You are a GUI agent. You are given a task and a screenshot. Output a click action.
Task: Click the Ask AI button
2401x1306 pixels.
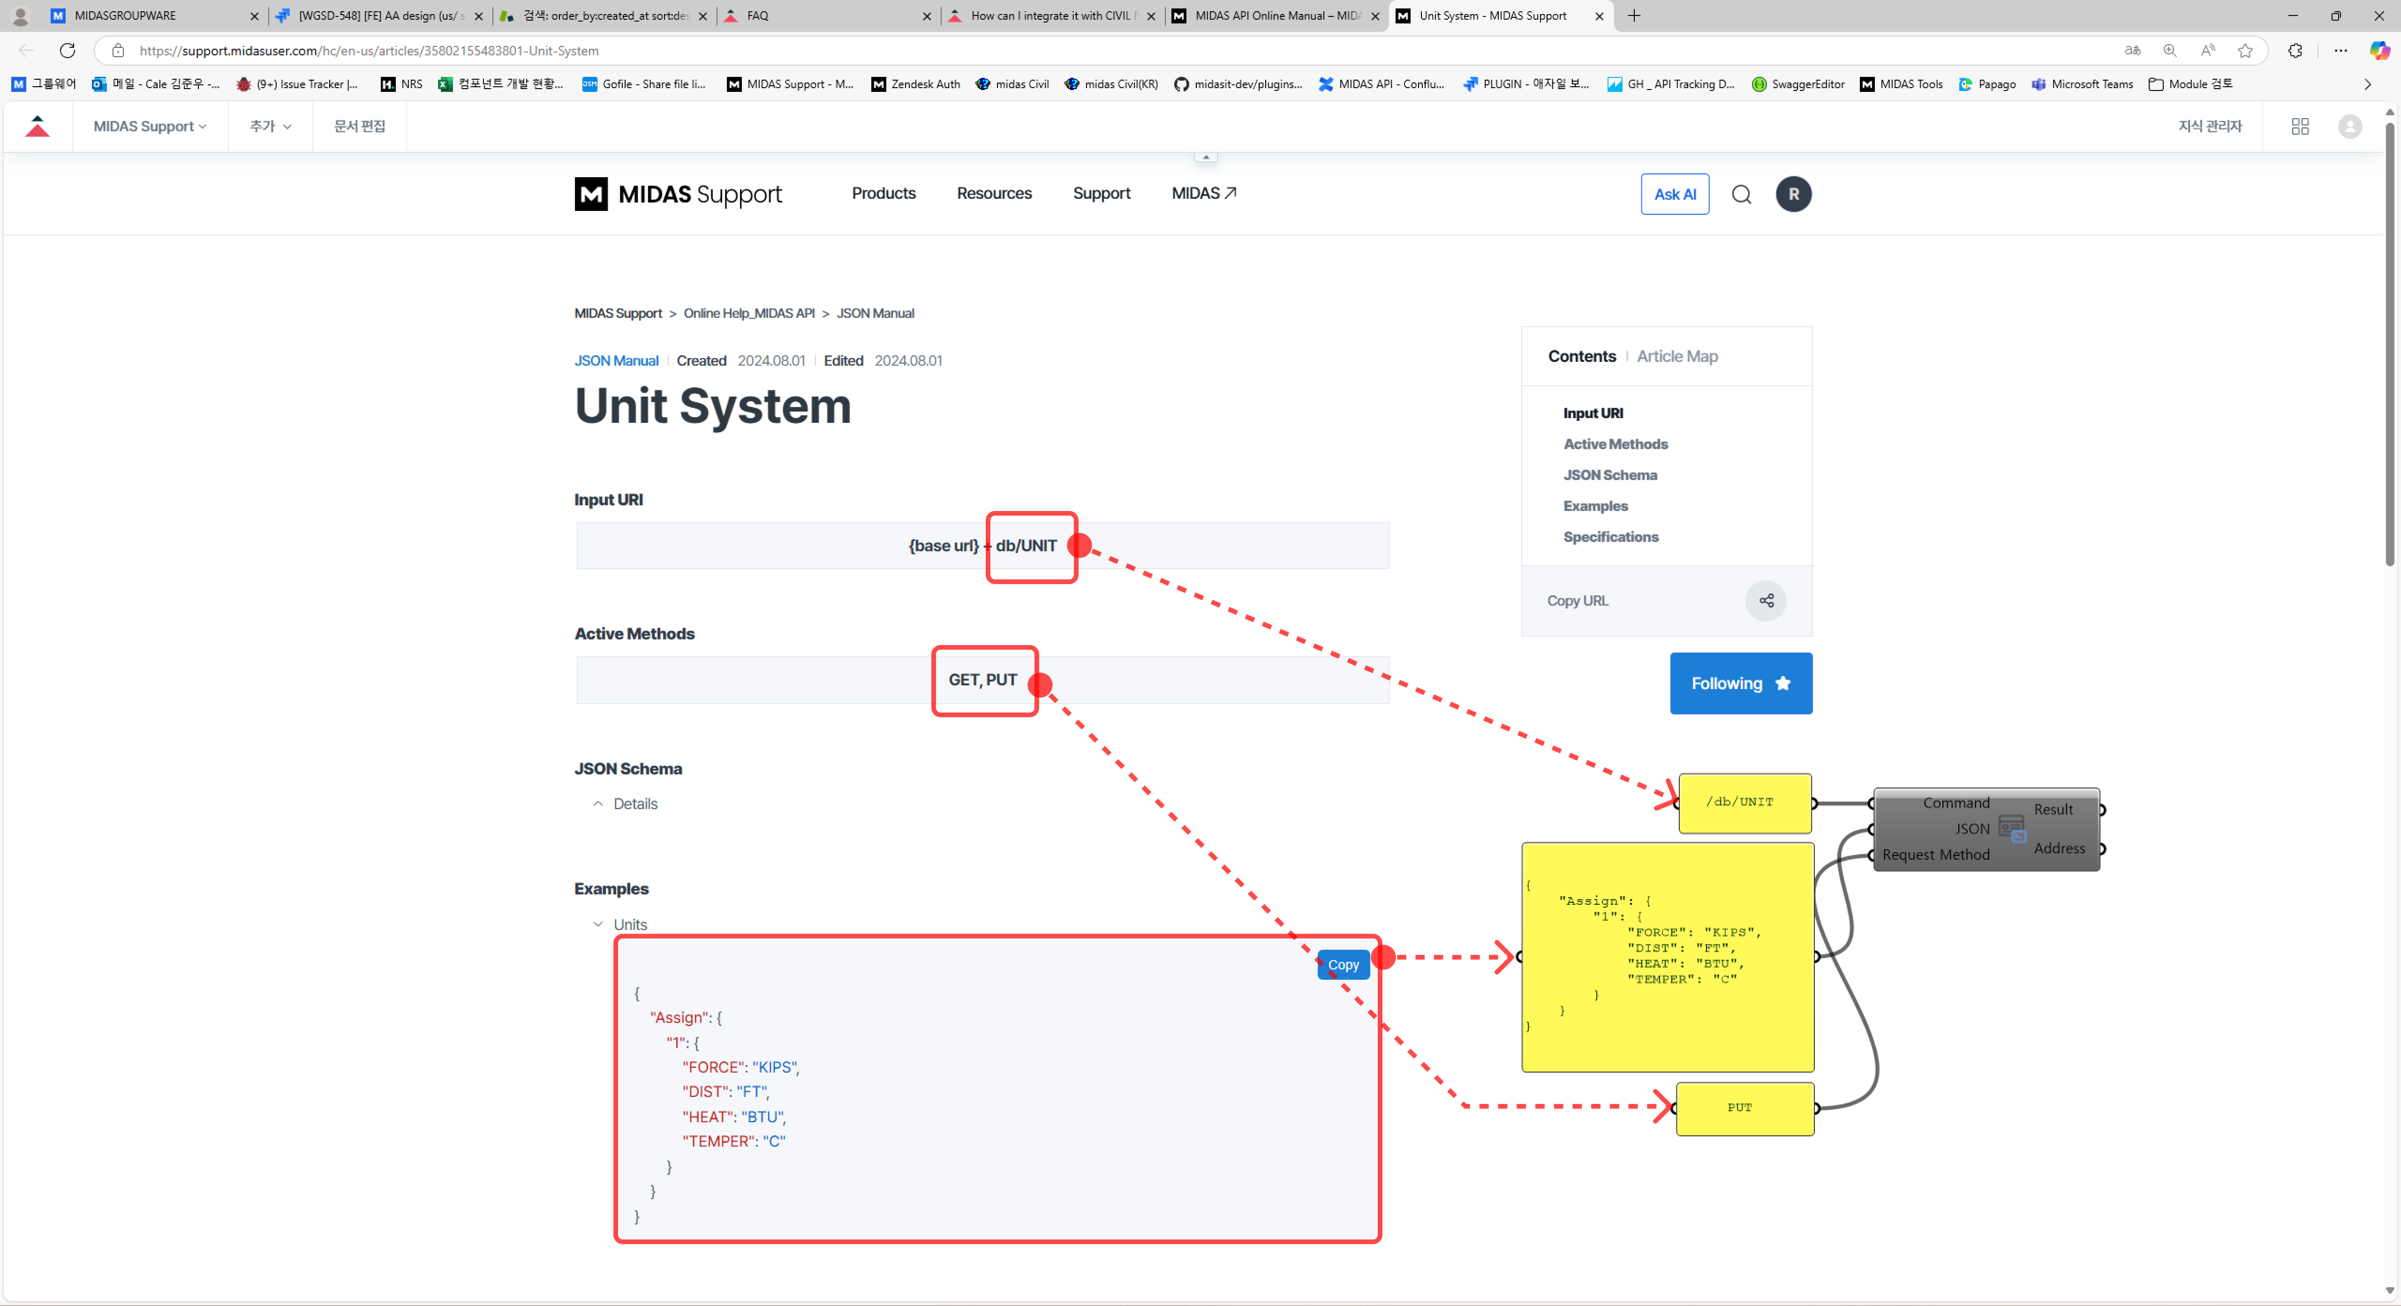[1675, 194]
